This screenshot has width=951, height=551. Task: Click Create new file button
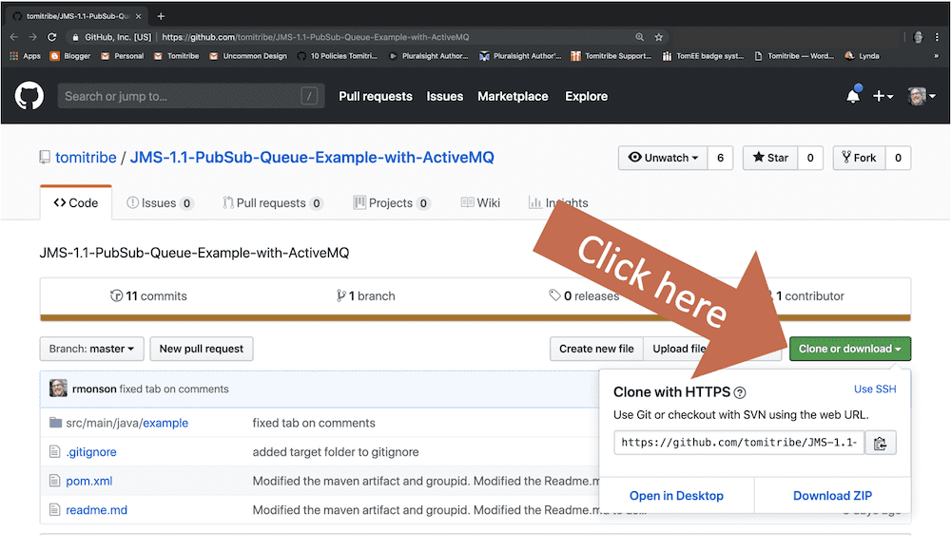pyautogui.click(x=596, y=349)
